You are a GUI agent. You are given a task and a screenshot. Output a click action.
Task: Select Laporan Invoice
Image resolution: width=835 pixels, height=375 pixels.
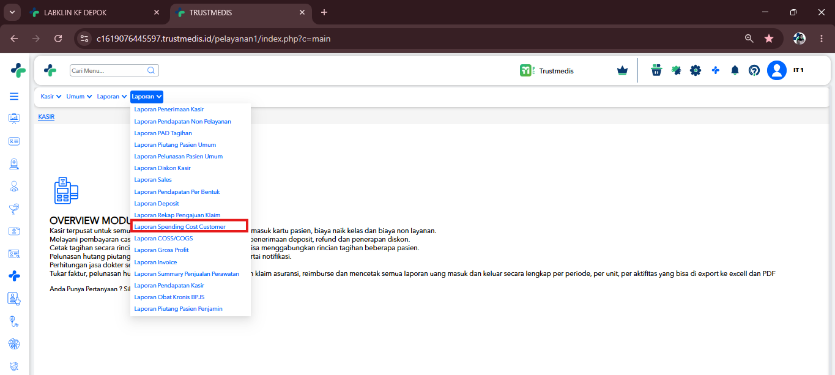(x=155, y=262)
